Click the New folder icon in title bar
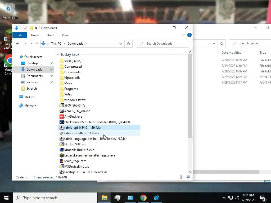Image resolution: width=271 pixels, height=203 pixels. click(x=31, y=28)
